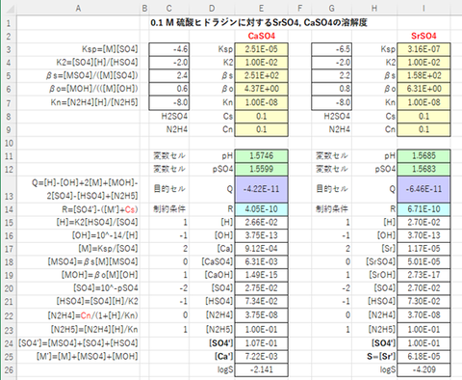The image size is (462, 380).
Task: Click the [CaOH] value 1.49E-15
Action: (261, 275)
